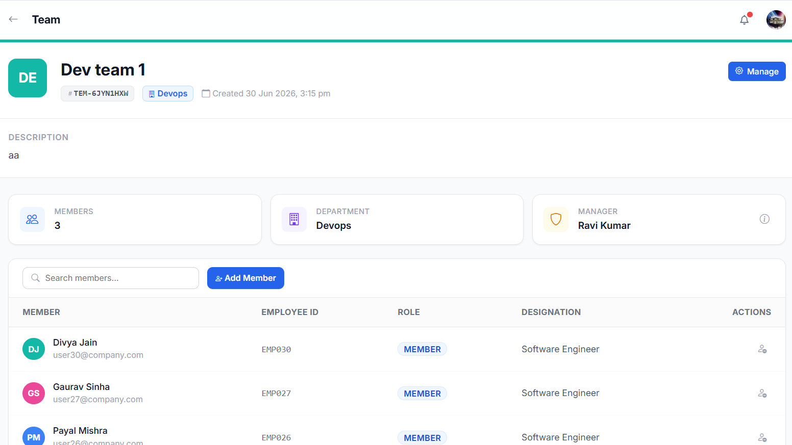Click the magnifier icon in the search box

[36, 278]
